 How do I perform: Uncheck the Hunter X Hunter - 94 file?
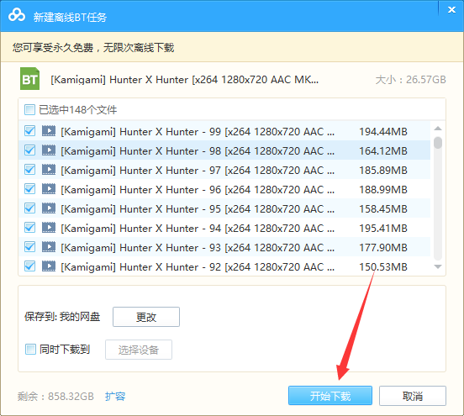click(29, 228)
